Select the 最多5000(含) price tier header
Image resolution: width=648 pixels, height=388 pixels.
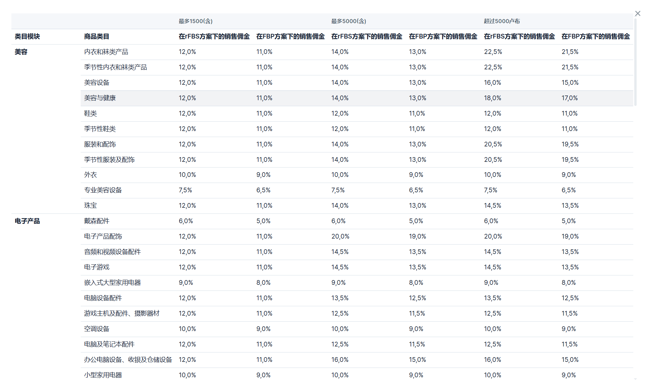[349, 21]
